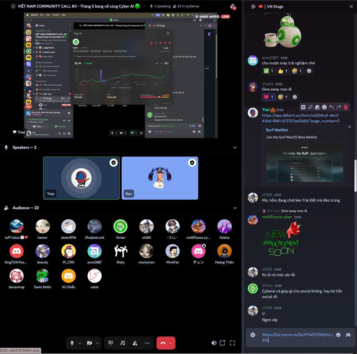
Task: Click the 2 speaking indicator
Action: click(160, 6)
